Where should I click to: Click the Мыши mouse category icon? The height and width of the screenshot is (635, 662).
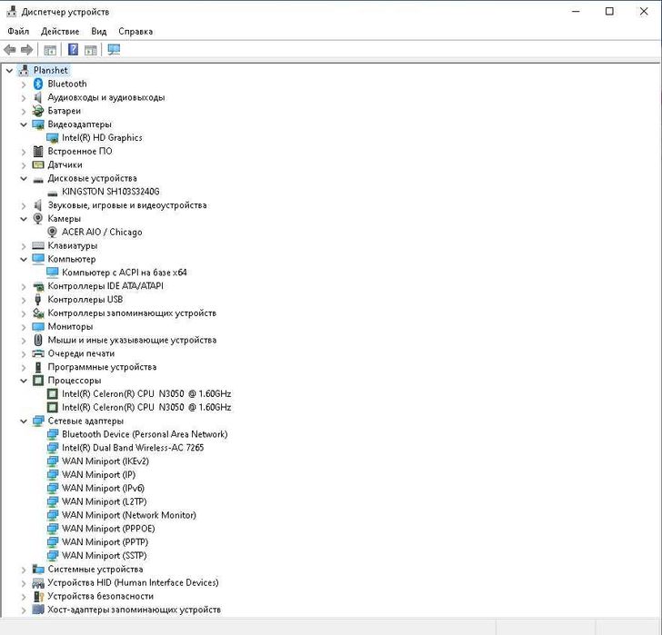[x=38, y=340]
